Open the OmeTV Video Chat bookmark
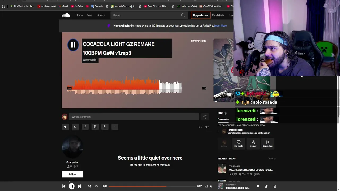The height and width of the screenshot is (191, 340). pyautogui.click(x=211, y=6)
